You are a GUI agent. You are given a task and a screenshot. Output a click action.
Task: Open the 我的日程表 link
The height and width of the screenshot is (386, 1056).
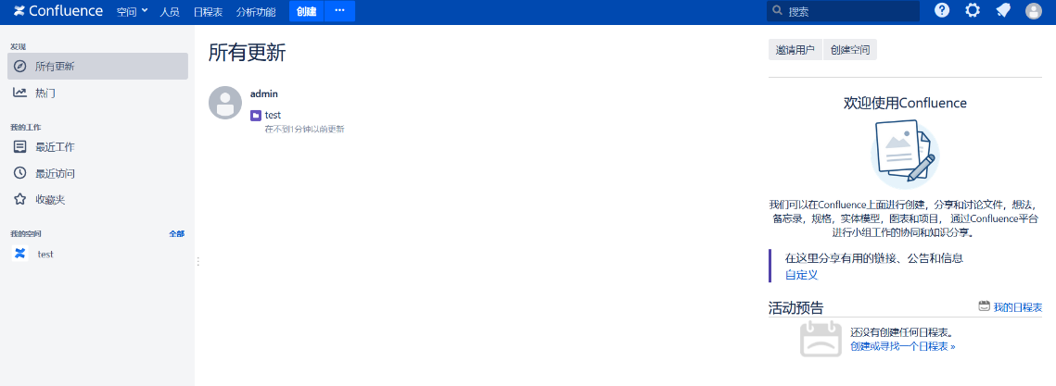pyautogui.click(x=1018, y=306)
